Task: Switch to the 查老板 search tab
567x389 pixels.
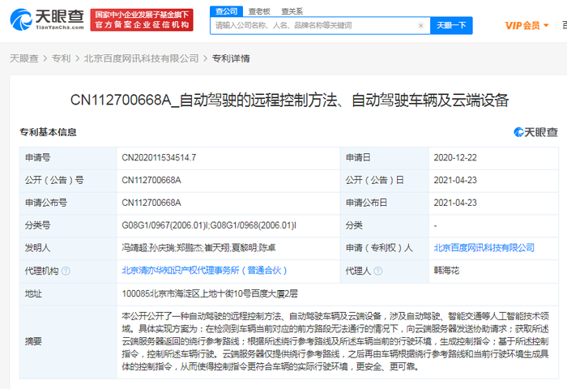Action: coord(259,11)
